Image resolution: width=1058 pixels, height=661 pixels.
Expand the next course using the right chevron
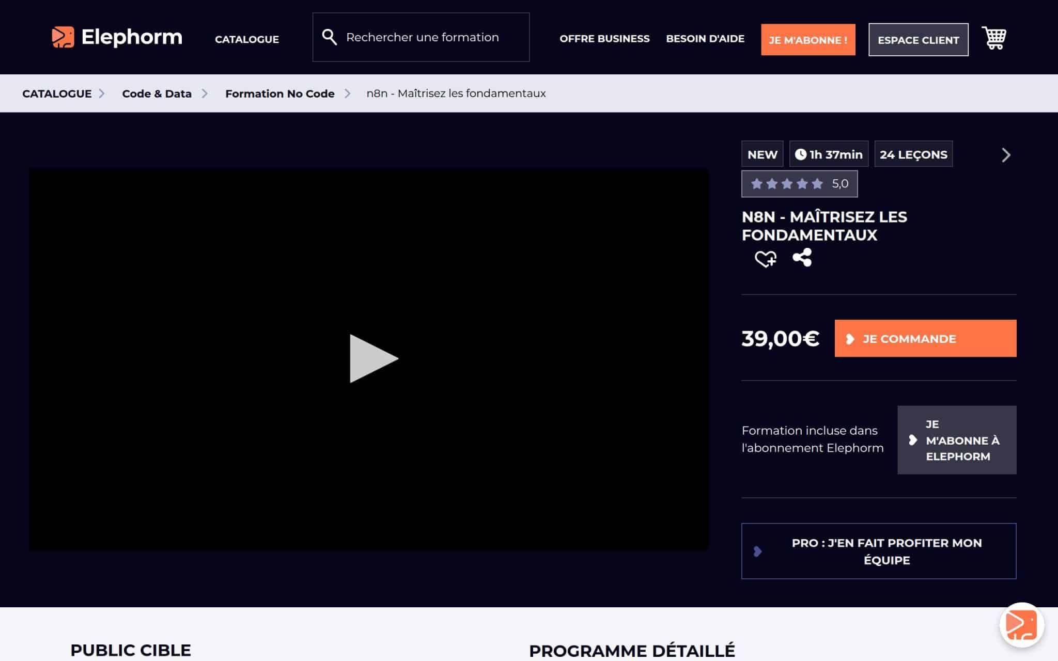click(x=1005, y=155)
